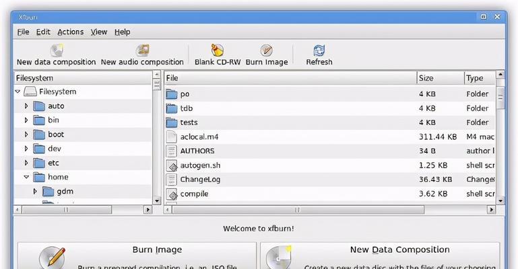This screenshot has width=518, height=269.
Task: Click the tests folder icon in file list
Action: tap(172, 122)
